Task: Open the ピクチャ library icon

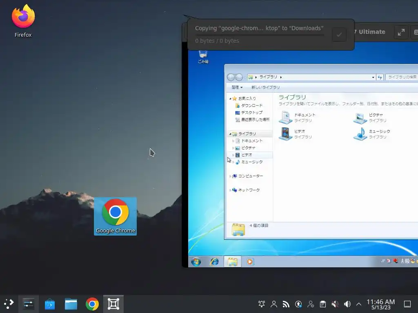Action: point(360,117)
